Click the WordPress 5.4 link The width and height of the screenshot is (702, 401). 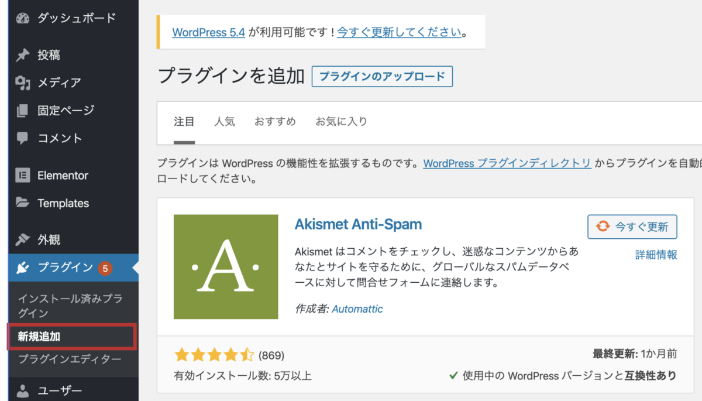208,32
